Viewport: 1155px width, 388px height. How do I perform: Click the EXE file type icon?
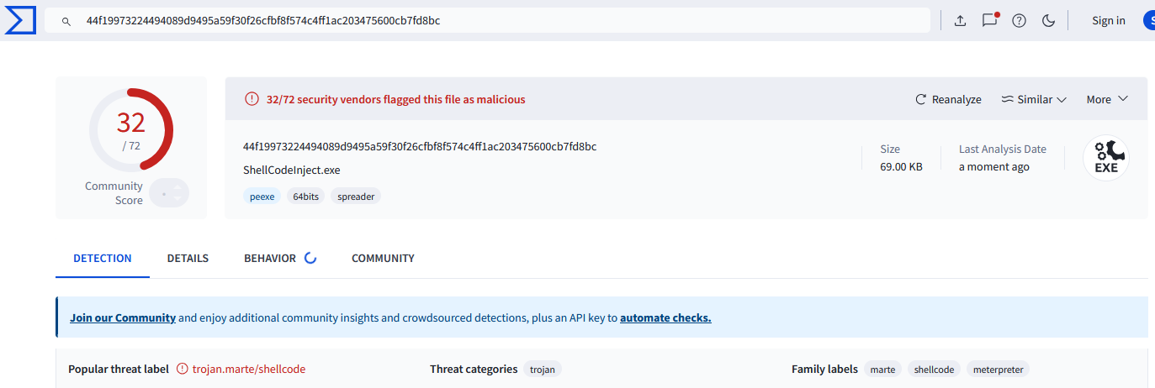pos(1105,159)
